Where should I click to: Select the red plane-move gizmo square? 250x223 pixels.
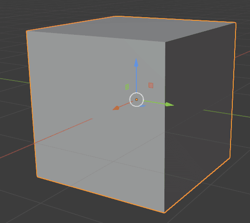pyautogui.click(x=151, y=85)
